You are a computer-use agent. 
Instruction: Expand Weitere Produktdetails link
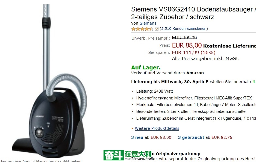pos(157,128)
